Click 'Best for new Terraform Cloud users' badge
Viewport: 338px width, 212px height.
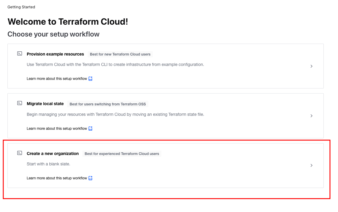pos(120,54)
